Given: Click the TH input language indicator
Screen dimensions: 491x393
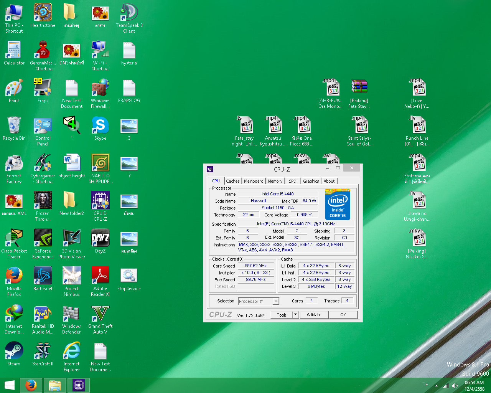Looking at the screenshot, I should coord(425,385).
